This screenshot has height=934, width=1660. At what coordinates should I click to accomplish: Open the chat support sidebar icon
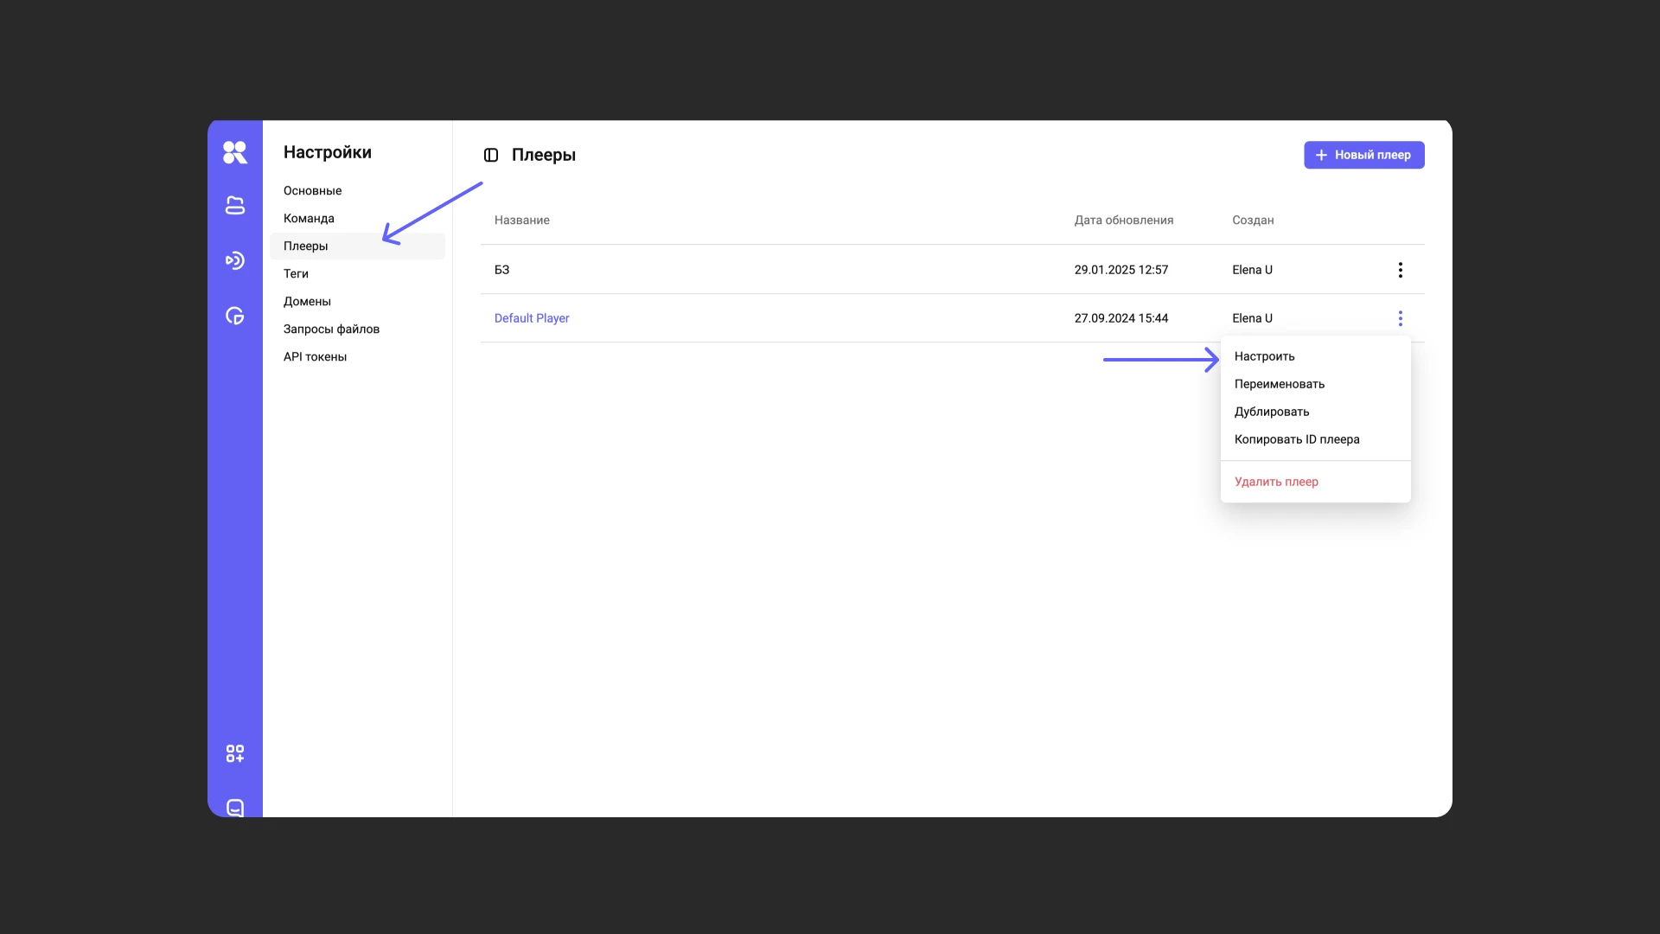234,807
